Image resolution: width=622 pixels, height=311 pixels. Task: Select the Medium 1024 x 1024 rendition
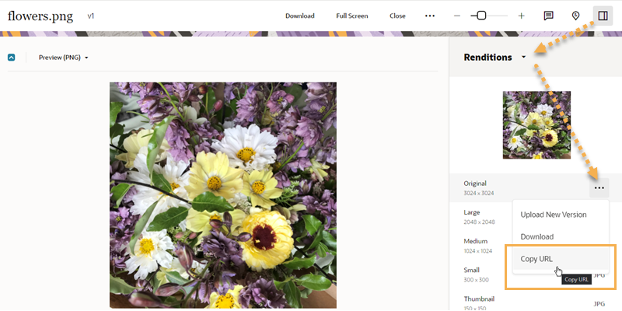[478, 246]
